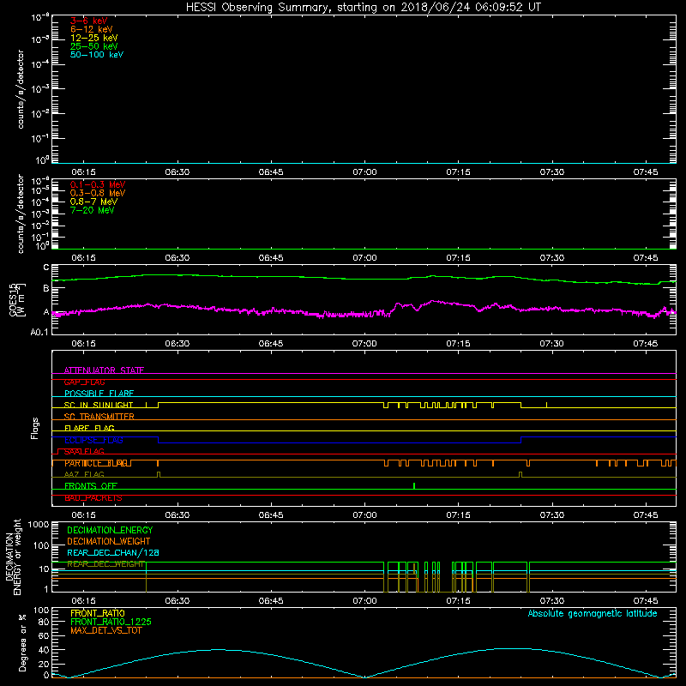Image resolution: width=686 pixels, height=686 pixels.
Task: Click the Absolute geomagnetic latitude label
Action: point(593,613)
